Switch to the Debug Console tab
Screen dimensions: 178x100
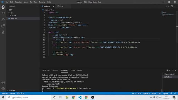point(76,70)
